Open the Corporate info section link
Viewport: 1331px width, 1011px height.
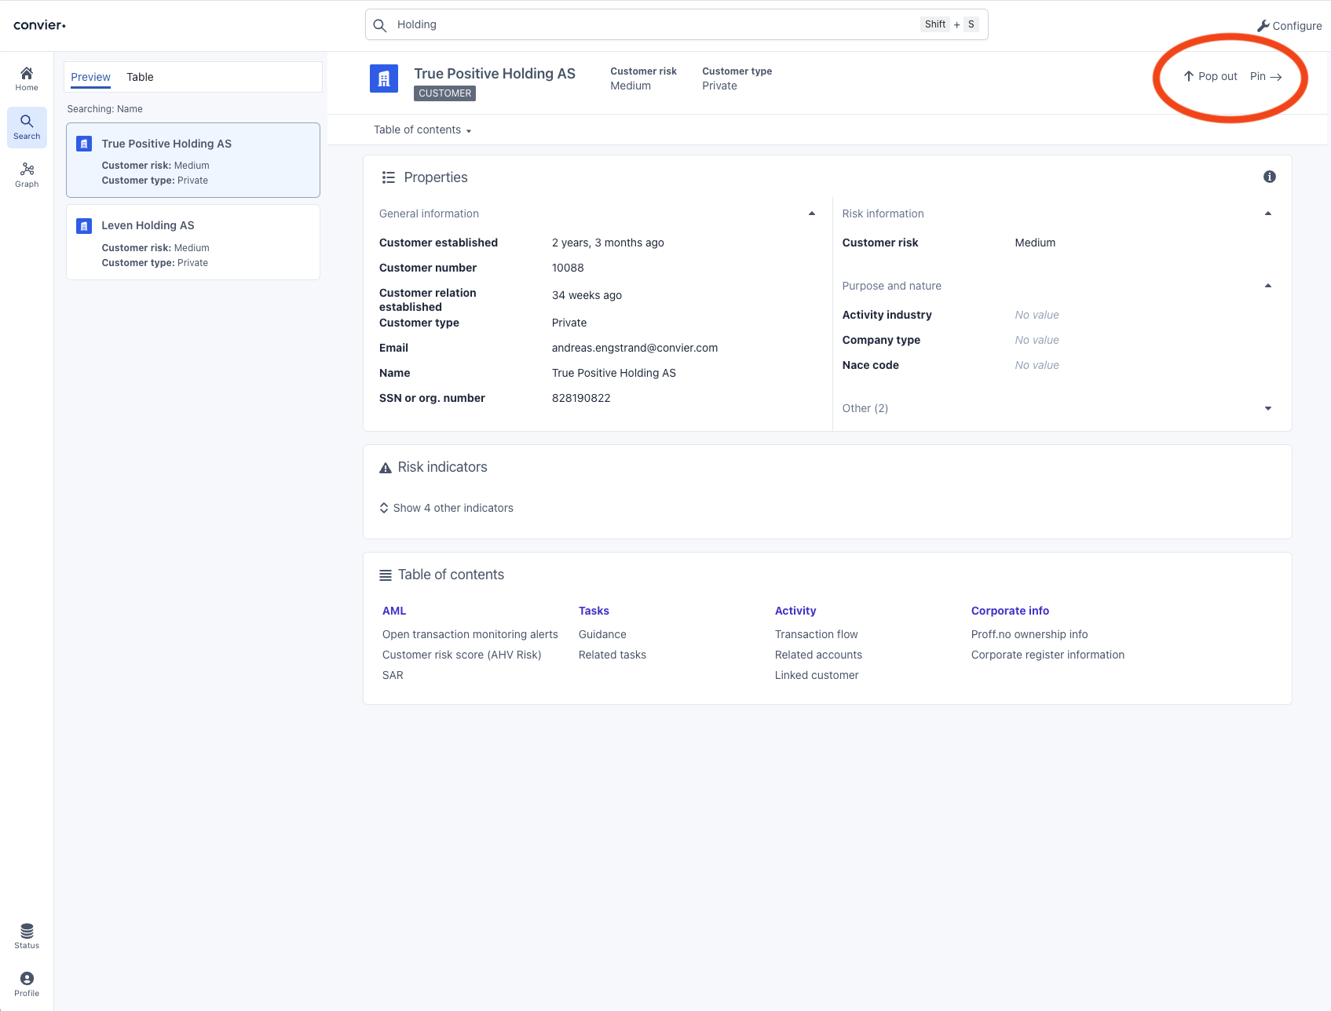[x=1010, y=611]
